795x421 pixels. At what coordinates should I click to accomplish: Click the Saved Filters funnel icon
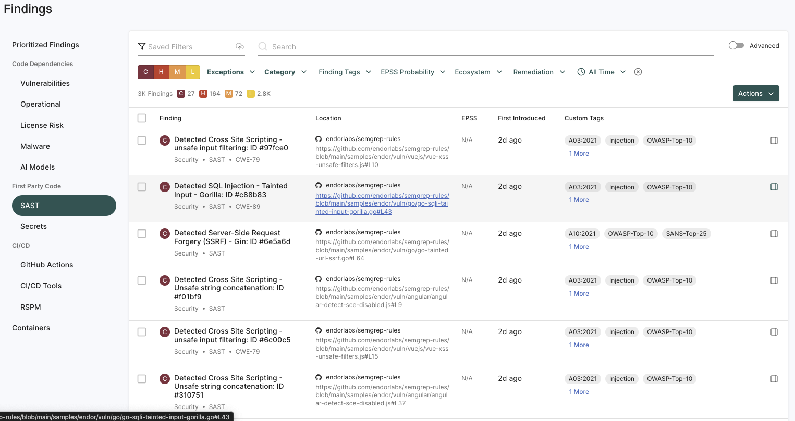pyautogui.click(x=141, y=46)
